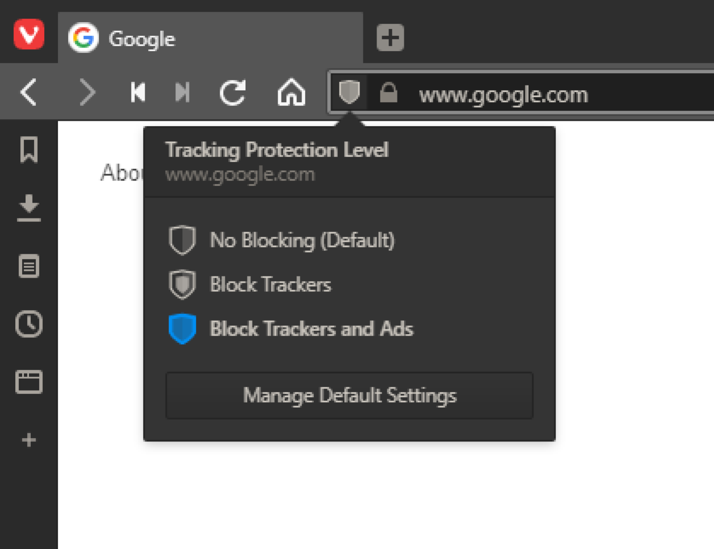
Task: Go forward to next page
Action: pyautogui.click(x=87, y=92)
